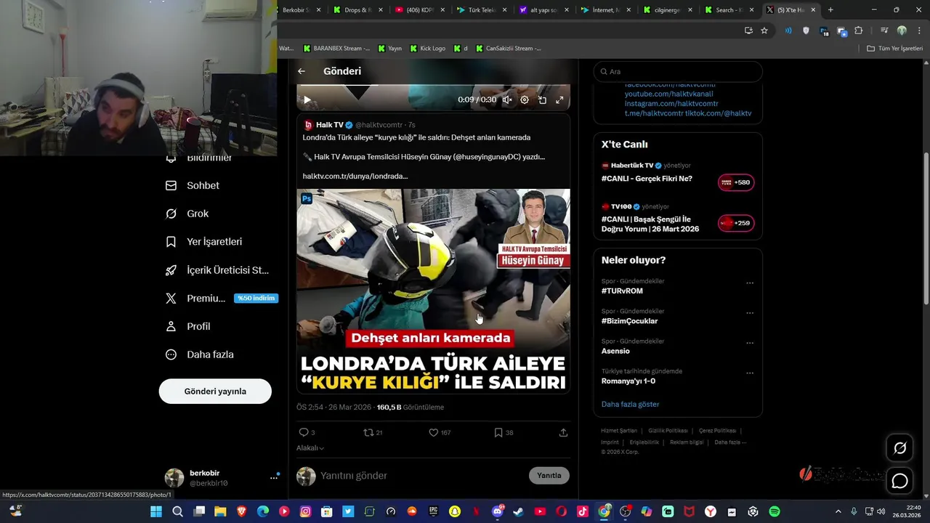930x523 pixels.
Task: Open Tüm Yer İşaretleri folder
Action: pyautogui.click(x=895, y=49)
